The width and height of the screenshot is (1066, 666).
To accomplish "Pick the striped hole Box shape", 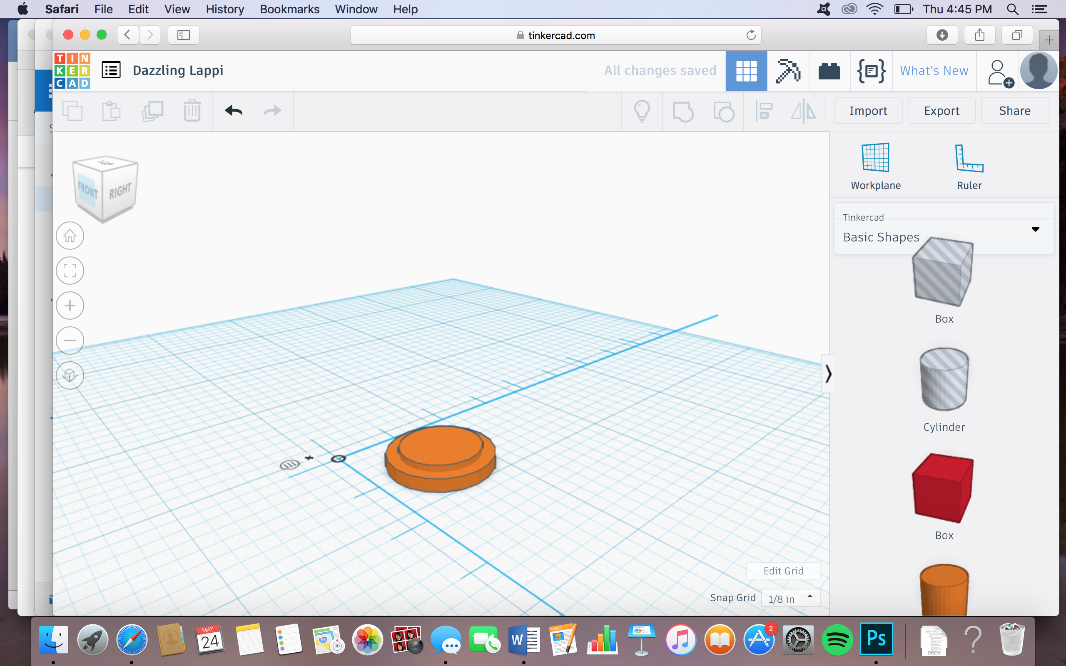I will click(943, 272).
